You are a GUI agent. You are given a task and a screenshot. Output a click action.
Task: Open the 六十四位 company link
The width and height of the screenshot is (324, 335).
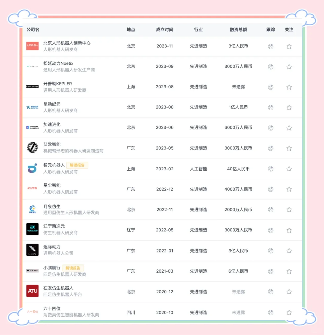tap(52, 309)
